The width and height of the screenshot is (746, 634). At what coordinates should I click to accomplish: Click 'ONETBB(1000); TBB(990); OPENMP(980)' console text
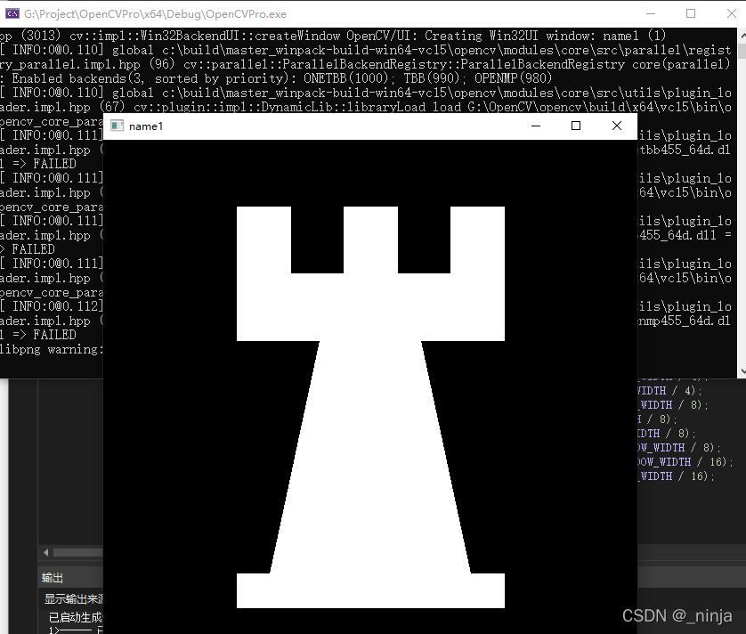(427, 78)
